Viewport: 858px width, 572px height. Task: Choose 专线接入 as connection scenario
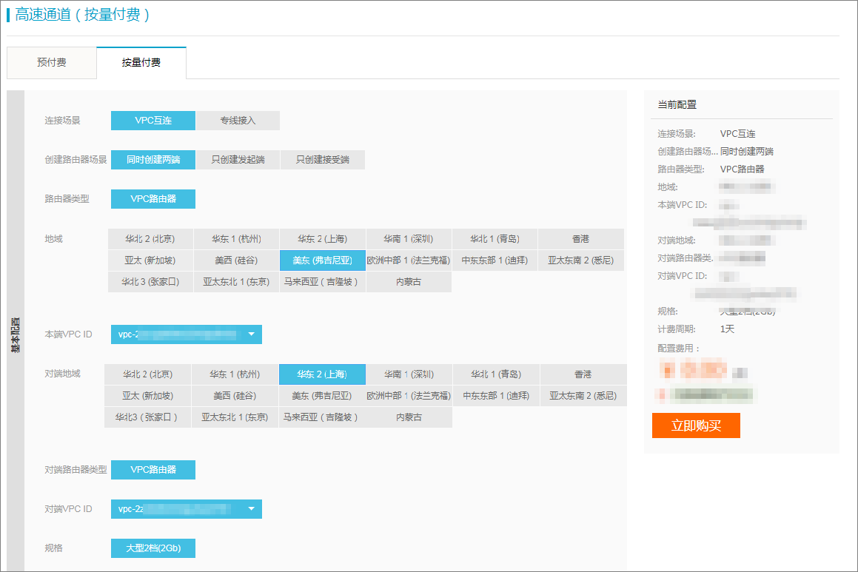[x=238, y=121]
